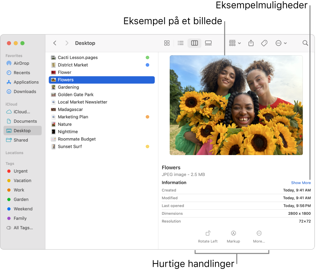Click the Share toolbar icon
Screen dimensions: 316x271
tap(251, 43)
